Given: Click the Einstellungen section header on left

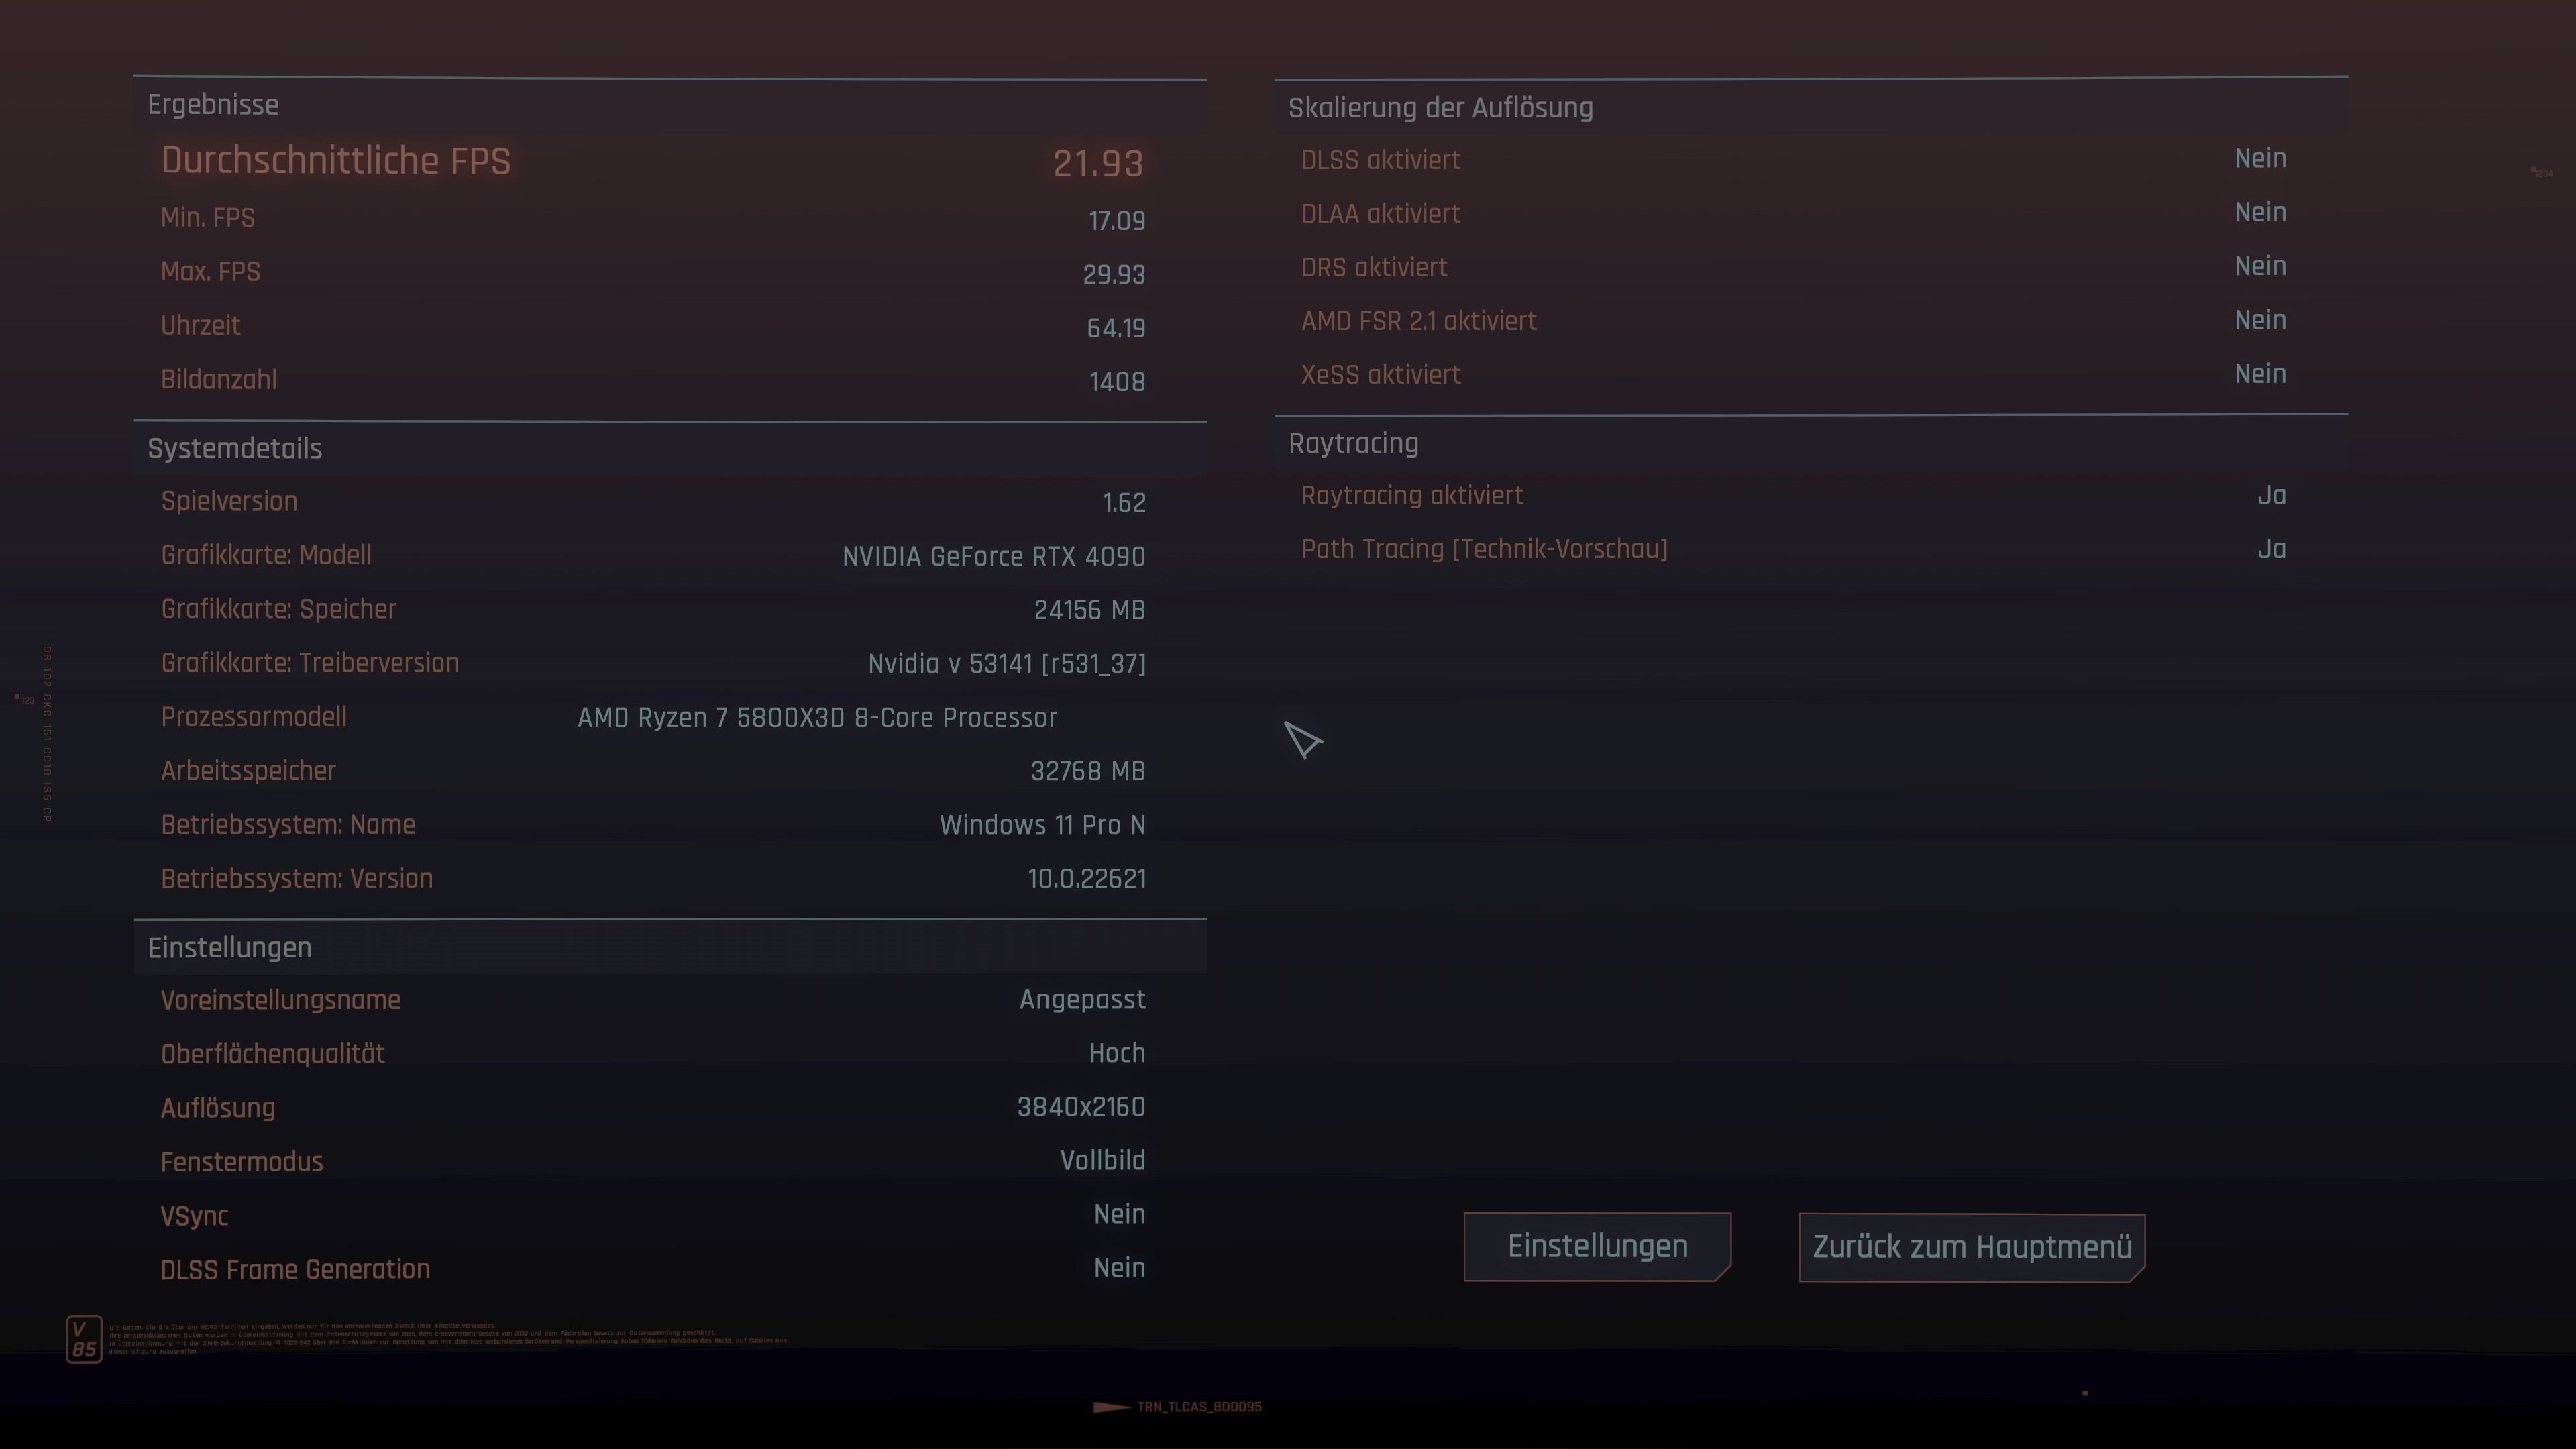Looking at the screenshot, I should coord(230,947).
